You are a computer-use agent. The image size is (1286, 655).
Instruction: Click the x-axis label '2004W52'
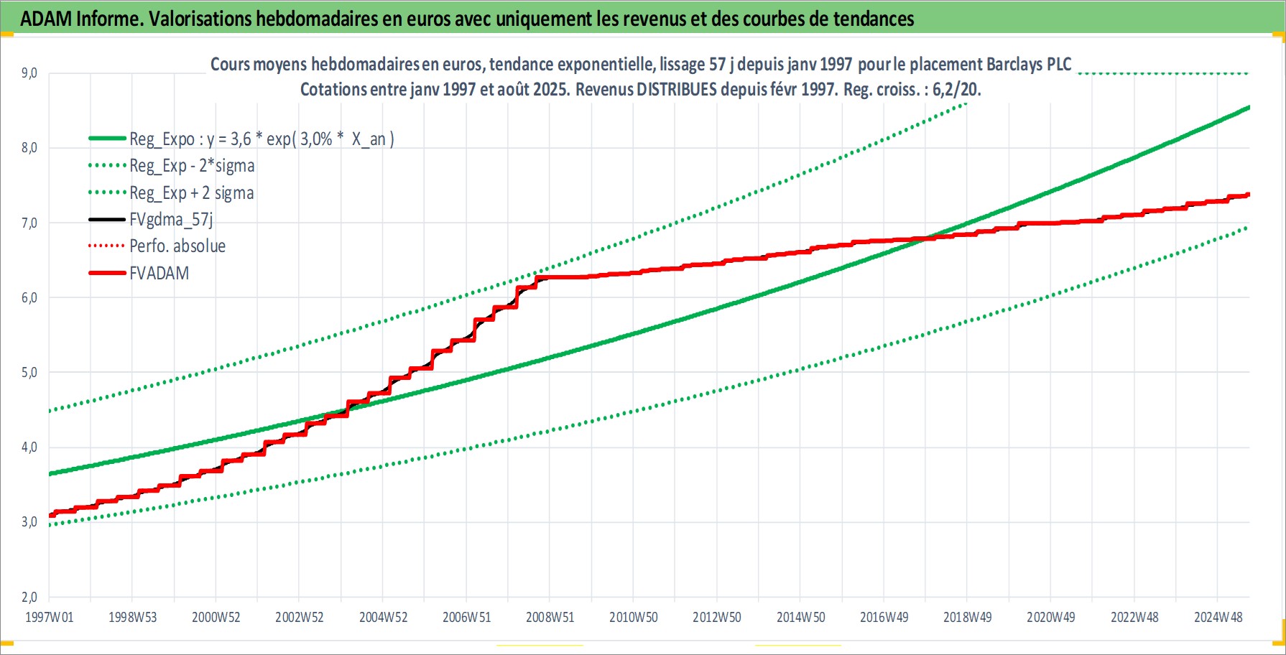383,618
